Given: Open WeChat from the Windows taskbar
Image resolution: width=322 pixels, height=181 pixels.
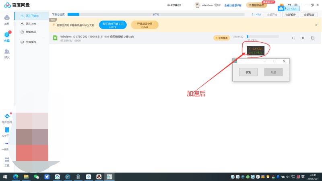Looking at the screenshot, I should 37,177.
